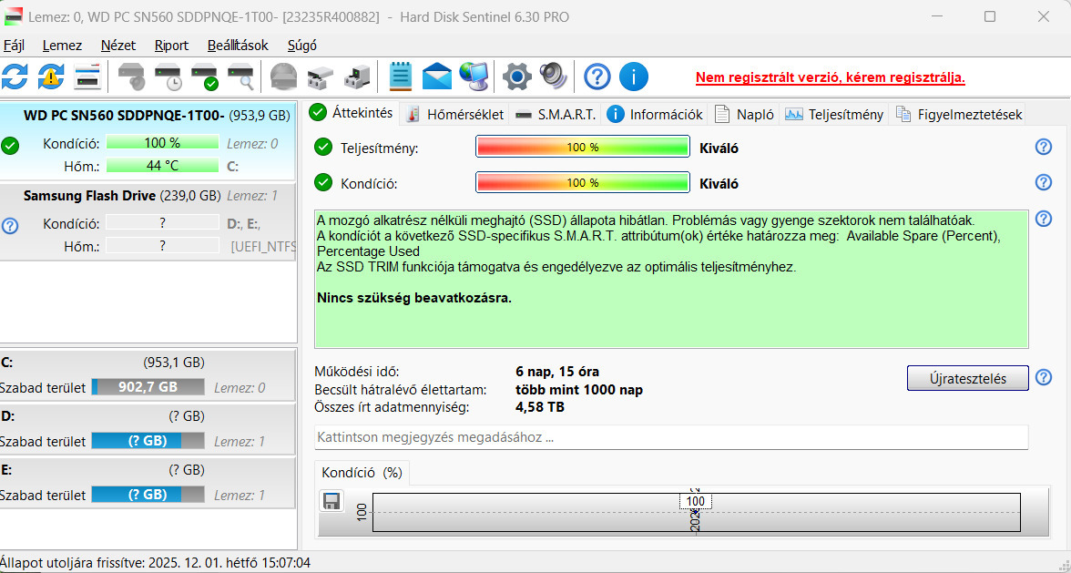
Task: Click the left panel Kondíció 100 % bar
Action: coord(162,143)
